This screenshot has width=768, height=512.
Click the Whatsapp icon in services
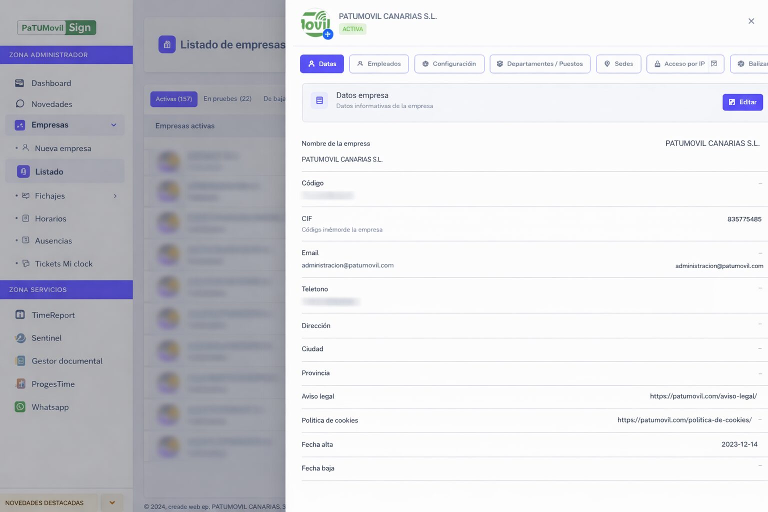tap(20, 407)
